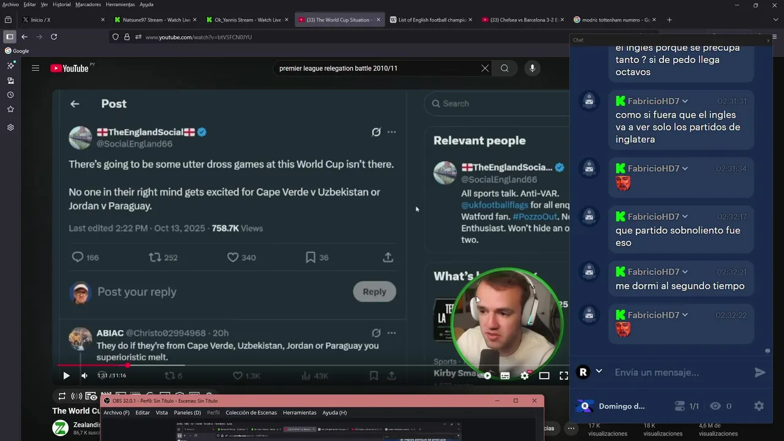Open Archivo (F) menu in the OBS window
The image size is (784, 441).
(x=116, y=413)
